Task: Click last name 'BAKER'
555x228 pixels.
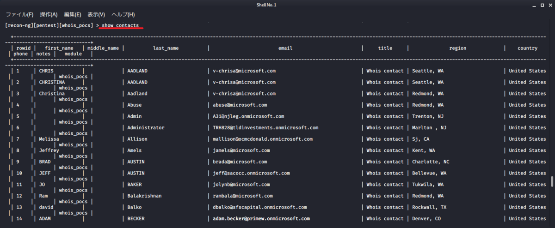Action: pos(135,185)
